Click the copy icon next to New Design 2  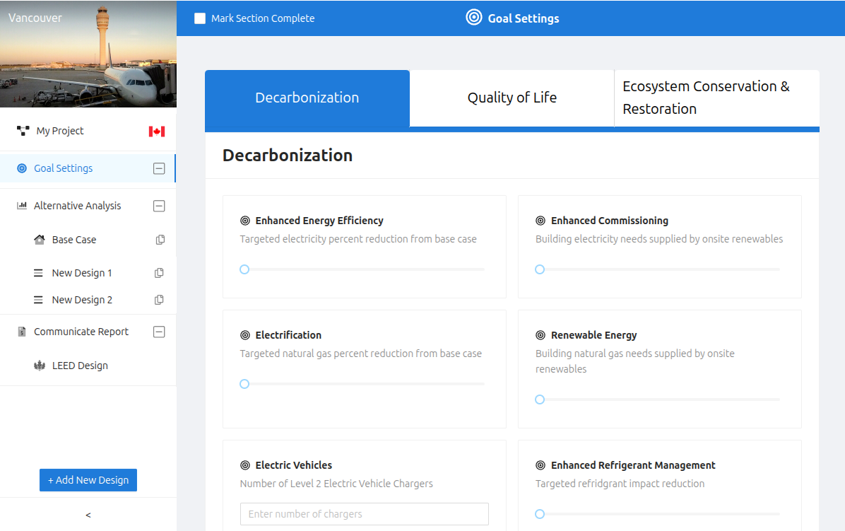coord(159,300)
